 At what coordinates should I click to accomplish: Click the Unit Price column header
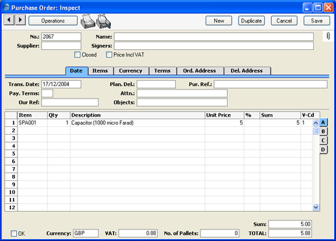pos(224,115)
